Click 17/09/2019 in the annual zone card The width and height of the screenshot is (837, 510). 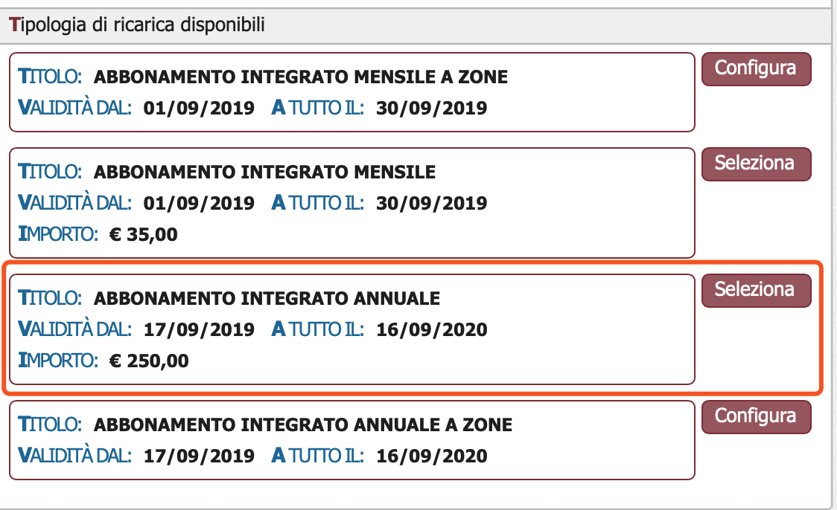tap(199, 456)
